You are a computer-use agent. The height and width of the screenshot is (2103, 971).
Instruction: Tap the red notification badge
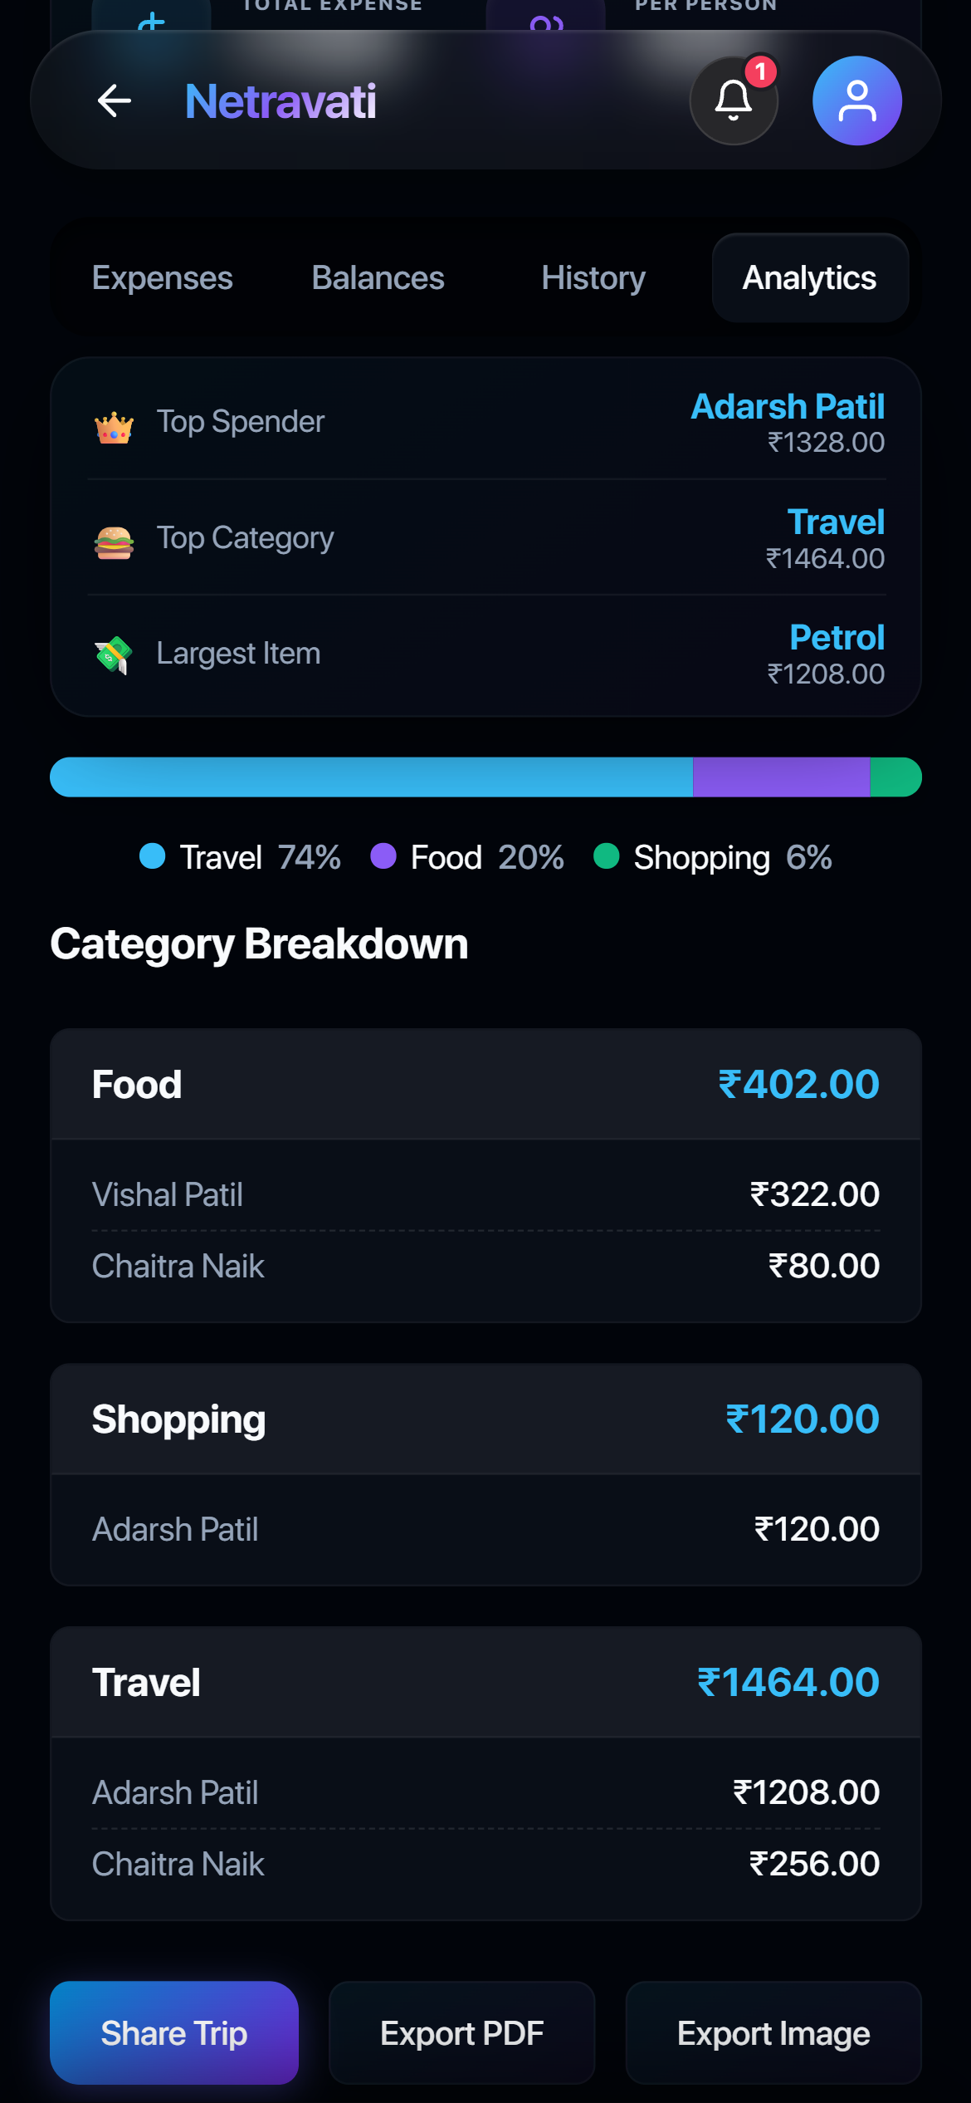[x=760, y=72]
